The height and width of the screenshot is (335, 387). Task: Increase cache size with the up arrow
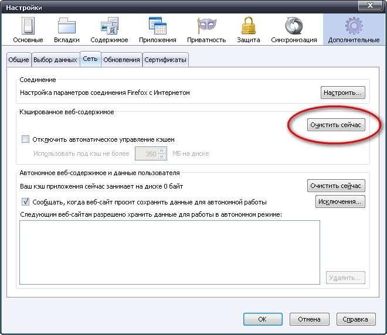[162, 151]
